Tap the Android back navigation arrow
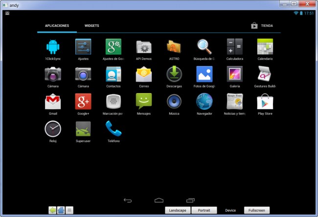 coord(128,200)
